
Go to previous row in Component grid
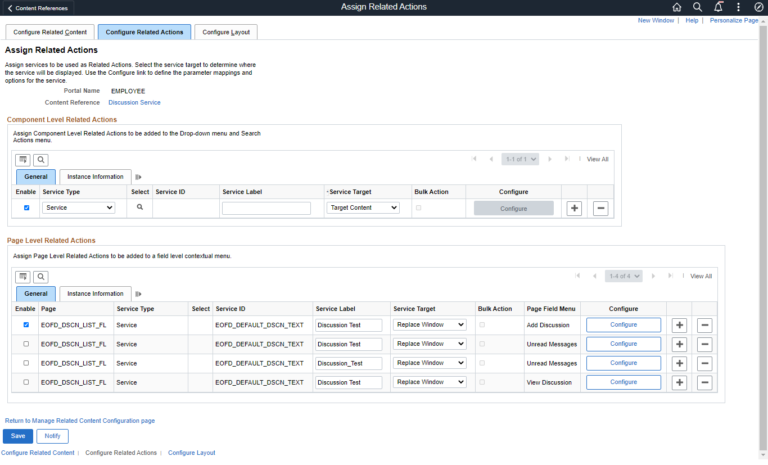491,159
